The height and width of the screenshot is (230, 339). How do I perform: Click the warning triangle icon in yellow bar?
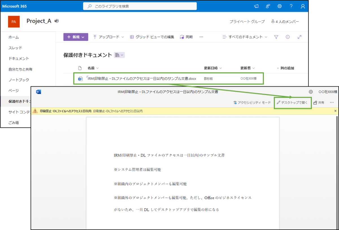coord(36,111)
